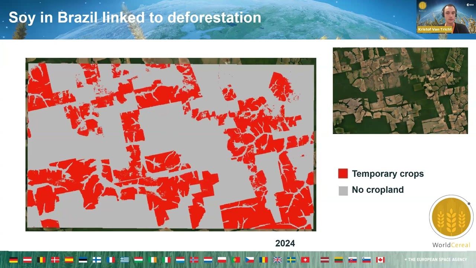This screenshot has height=268, width=476.
Task: Click the ESA logo in webcam overlay
Action: pos(470,5)
